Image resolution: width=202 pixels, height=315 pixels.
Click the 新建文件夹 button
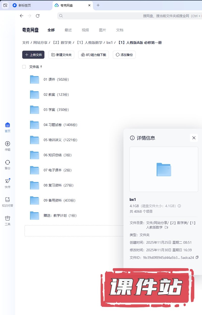tap(61, 55)
